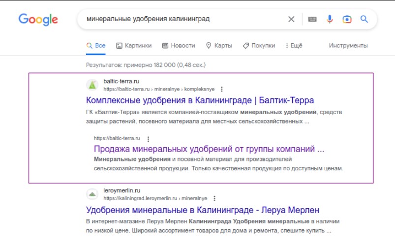Switch to the Картинки tab
Image resolution: width=395 pixels, height=247 pixels.
pyautogui.click(x=134, y=46)
